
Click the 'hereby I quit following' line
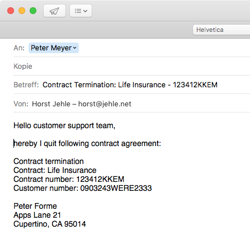[x=87, y=143]
